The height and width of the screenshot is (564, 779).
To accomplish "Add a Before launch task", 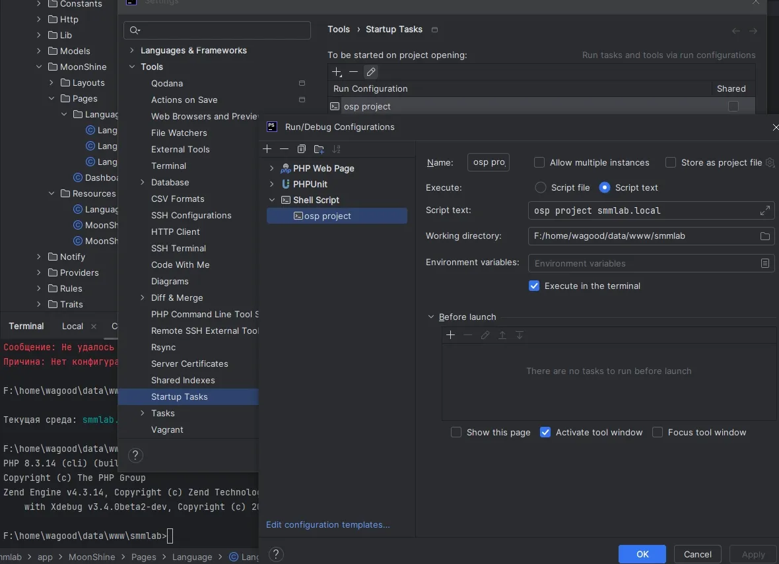I will pyautogui.click(x=451, y=335).
